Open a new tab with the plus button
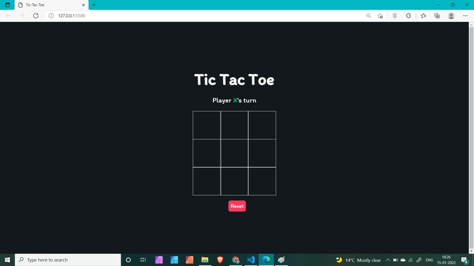 pyautogui.click(x=94, y=5)
